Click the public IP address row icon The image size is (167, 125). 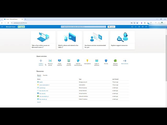coord(38,99)
